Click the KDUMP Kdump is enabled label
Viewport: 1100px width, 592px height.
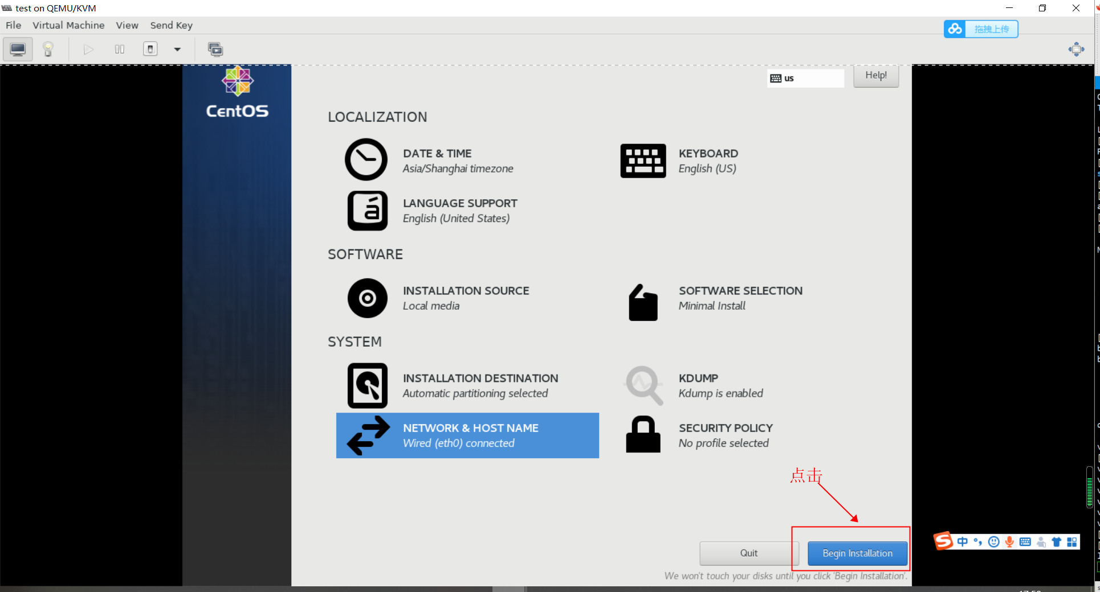point(720,386)
